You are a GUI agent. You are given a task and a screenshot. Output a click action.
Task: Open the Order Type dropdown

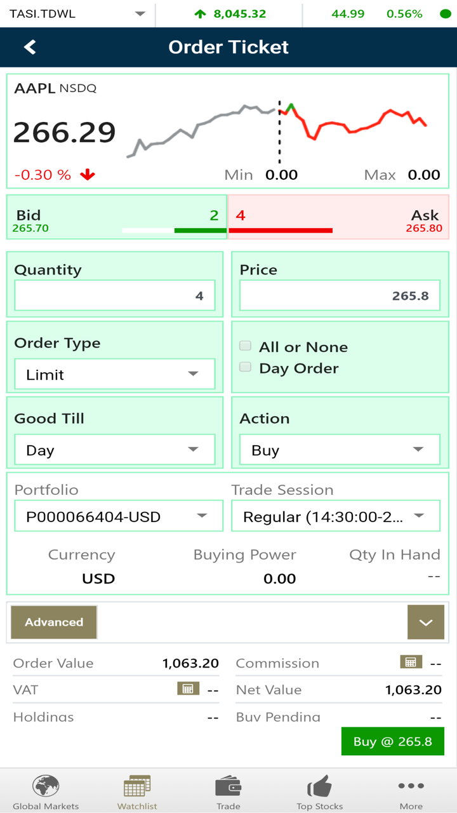tap(114, 374)
